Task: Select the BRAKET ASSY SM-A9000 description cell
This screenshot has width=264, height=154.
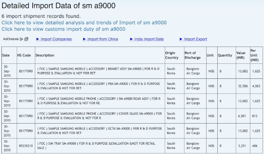Action: pyautogui.click(x=100, y=71)
